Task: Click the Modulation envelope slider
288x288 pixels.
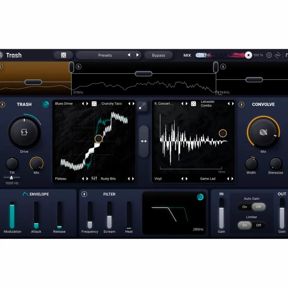Action: click(x=12, y=215)
